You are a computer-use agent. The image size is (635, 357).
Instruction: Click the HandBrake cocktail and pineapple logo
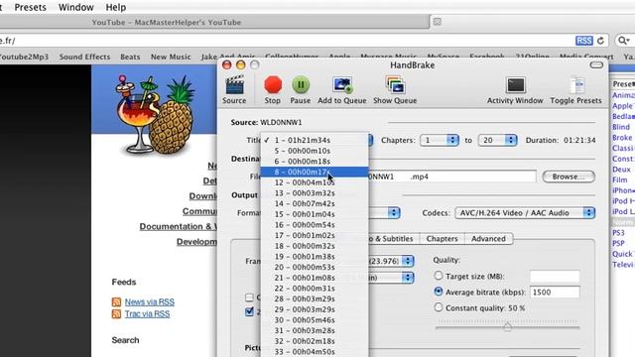(155, 114)
